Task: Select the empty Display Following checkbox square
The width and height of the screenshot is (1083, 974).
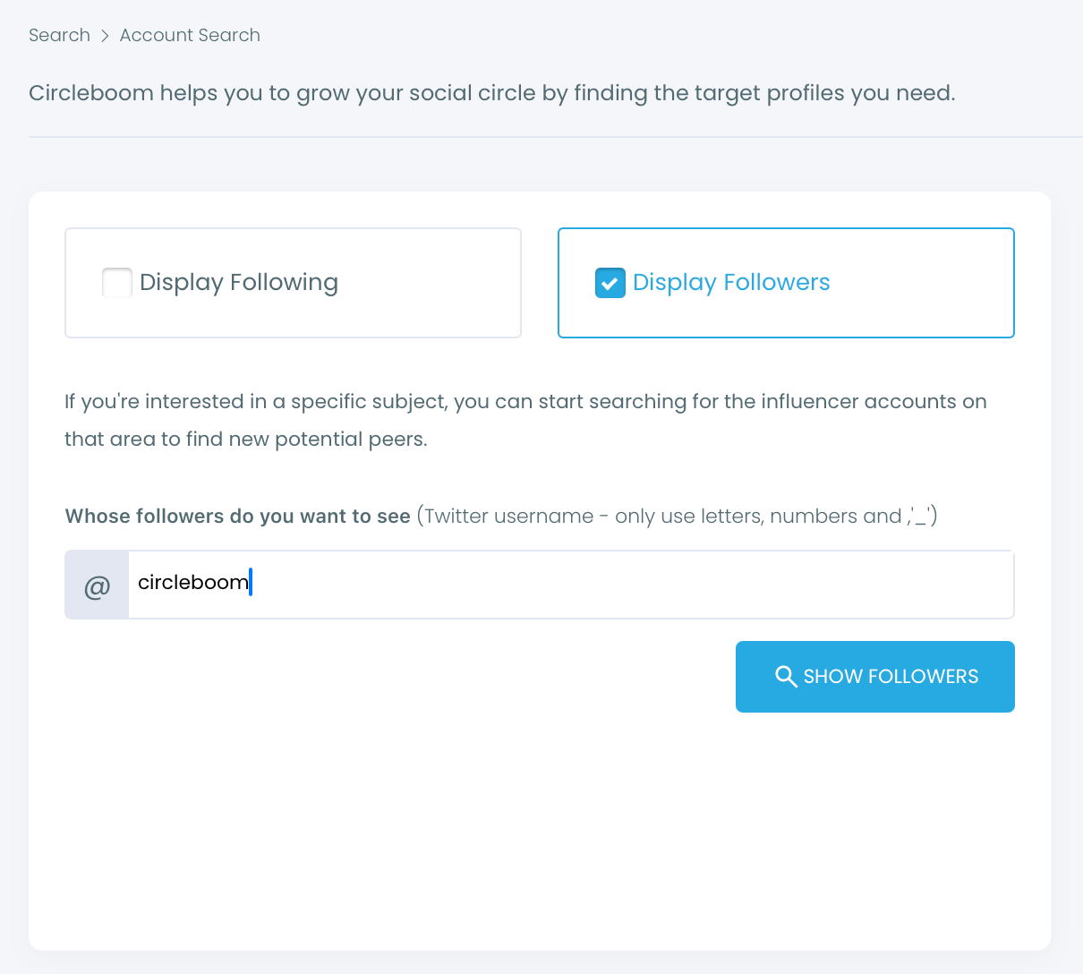Action: [116, 282]
